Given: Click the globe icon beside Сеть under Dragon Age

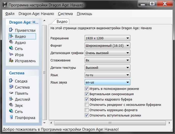Looking at the screenshot, I should point(11,48).
